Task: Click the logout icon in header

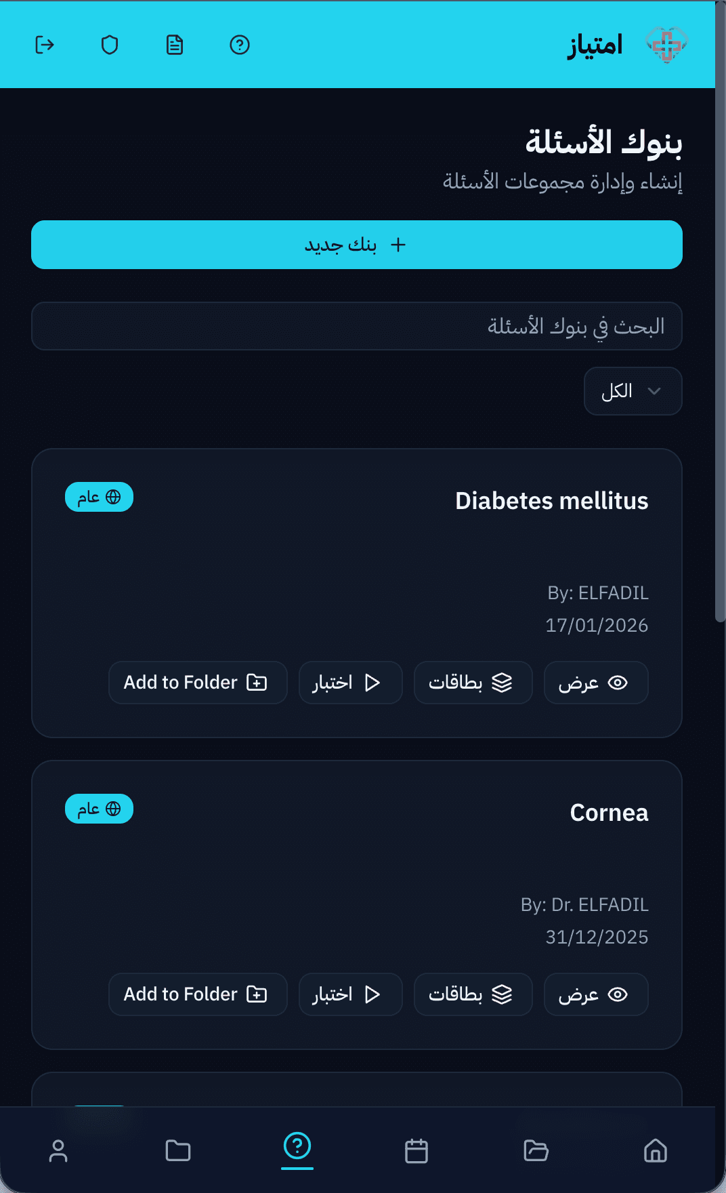Action: [x=45, y=45]
